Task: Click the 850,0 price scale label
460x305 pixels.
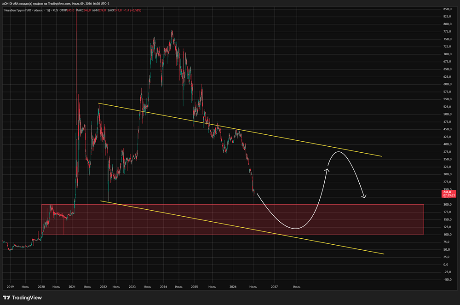Action: 448,9
